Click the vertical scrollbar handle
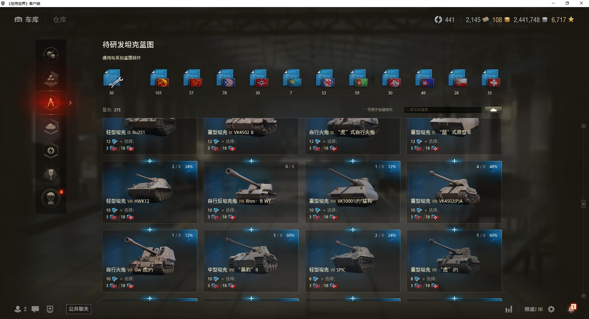589x319 pixels. click(583, 204)
